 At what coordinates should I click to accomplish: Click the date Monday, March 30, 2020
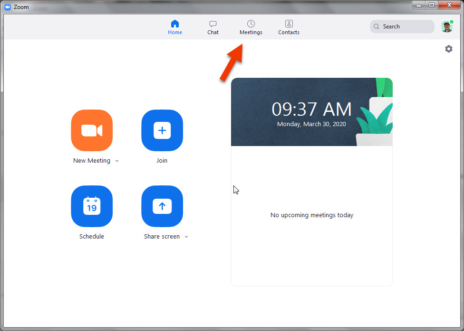click(311, 124)
